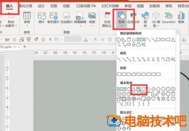
Task: Choose the no-symbol (prohibited) shape
Action: click(134, 99)
